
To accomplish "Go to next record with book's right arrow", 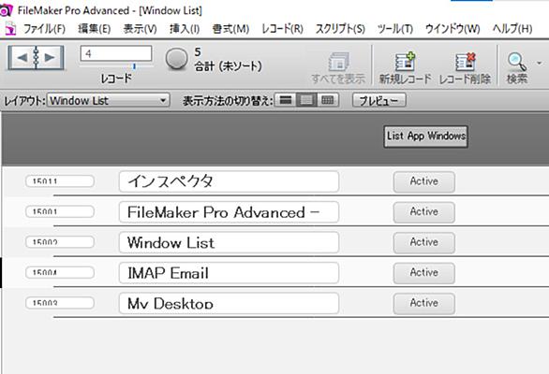I will [x=50, y=57].
